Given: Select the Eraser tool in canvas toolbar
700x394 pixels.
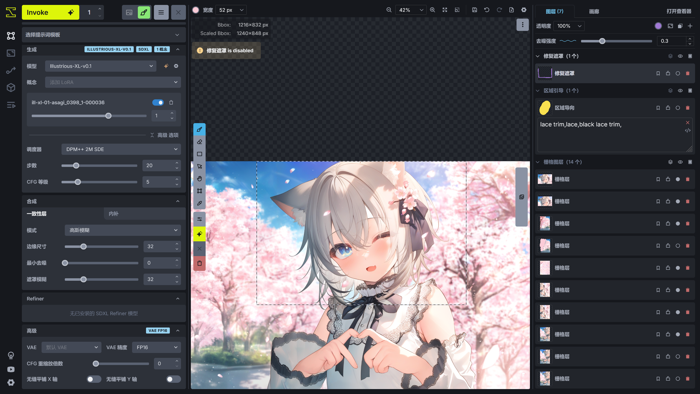Looking at the screenshot, I should point(199,142).
